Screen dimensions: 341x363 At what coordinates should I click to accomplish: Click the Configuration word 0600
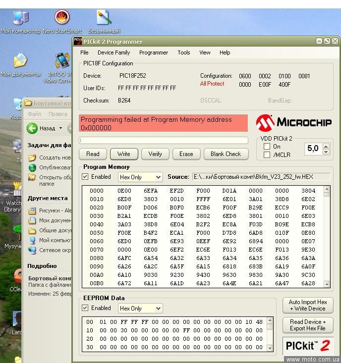pos(245,76)
